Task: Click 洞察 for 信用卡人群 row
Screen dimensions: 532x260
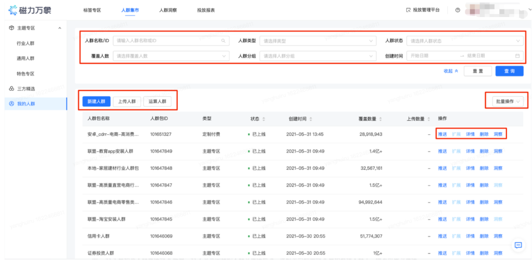Action: coord(498,236)
